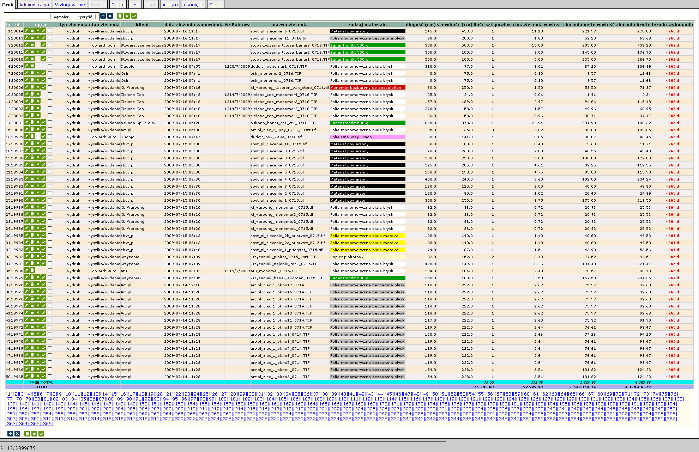Select the red 'Monomer bezbarwny do podświetleń' cell
699x452 pixels.
(x=367, y=87)
